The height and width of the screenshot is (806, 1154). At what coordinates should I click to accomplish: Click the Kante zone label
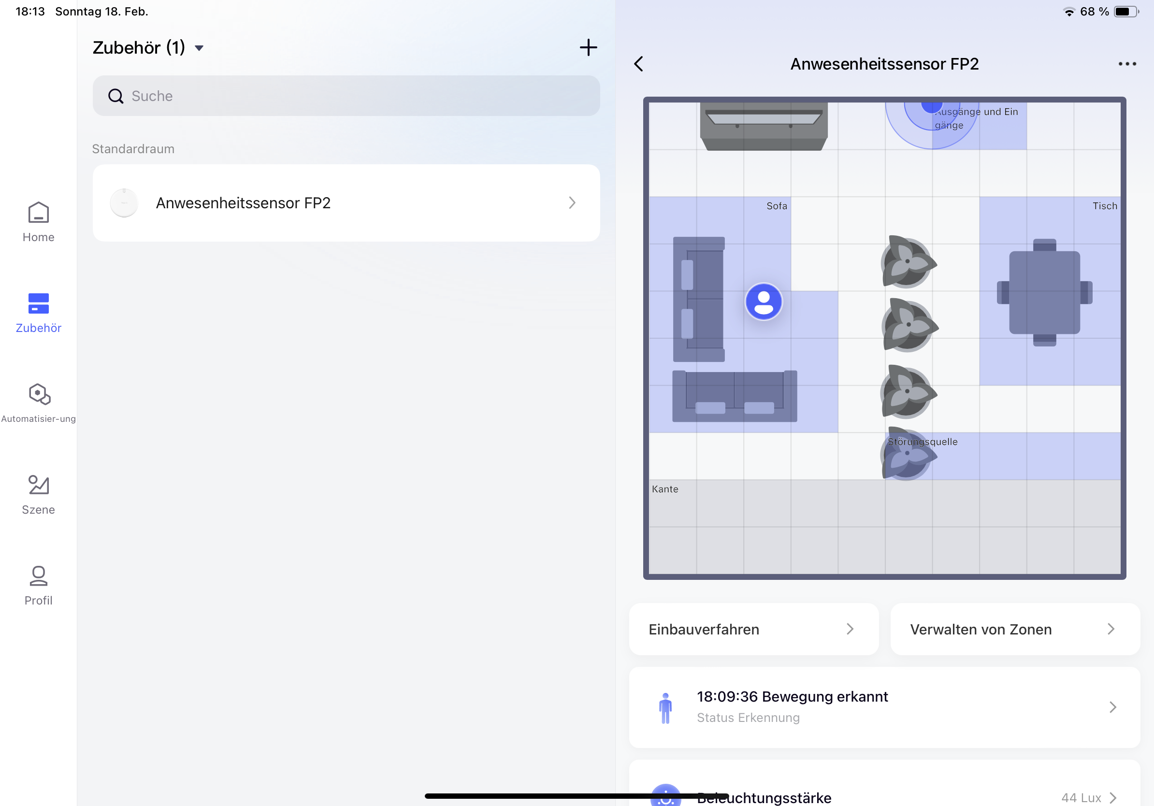coord(664,489)
